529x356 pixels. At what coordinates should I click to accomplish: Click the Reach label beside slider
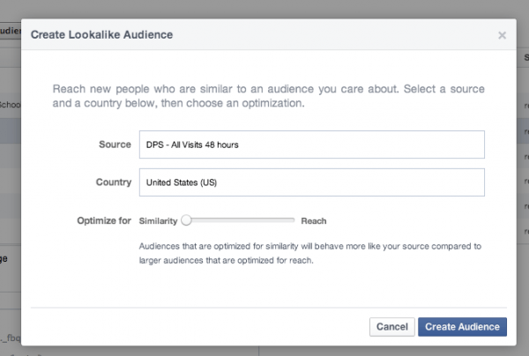(x=313, y=221)
